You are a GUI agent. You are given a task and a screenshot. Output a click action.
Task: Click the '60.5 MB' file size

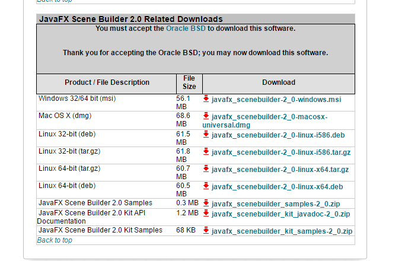coord(183,190)
